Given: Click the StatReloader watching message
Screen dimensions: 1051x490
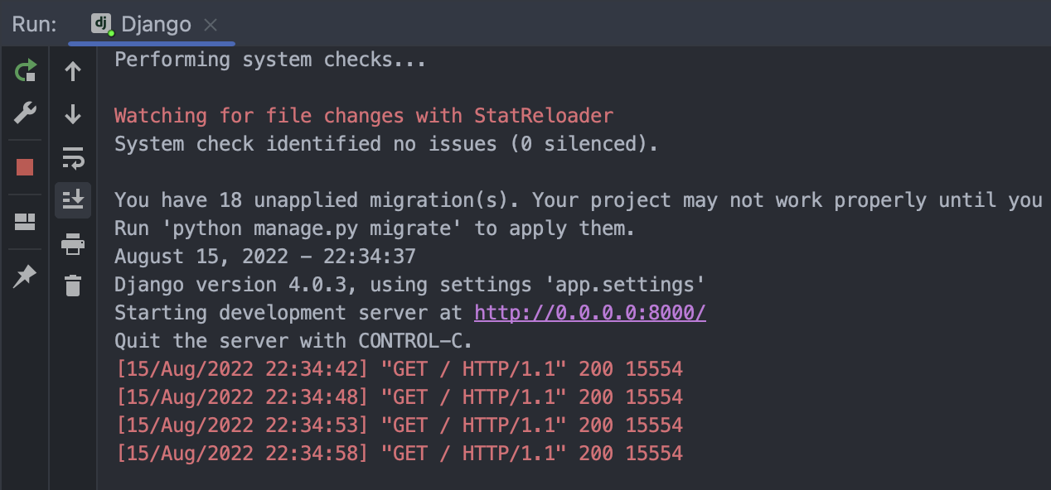Looking at the screenshot, I should tap(363, 115).
